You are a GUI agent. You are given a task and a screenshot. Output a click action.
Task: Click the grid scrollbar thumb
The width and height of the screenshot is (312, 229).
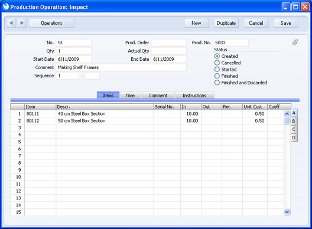click(287, 121)
